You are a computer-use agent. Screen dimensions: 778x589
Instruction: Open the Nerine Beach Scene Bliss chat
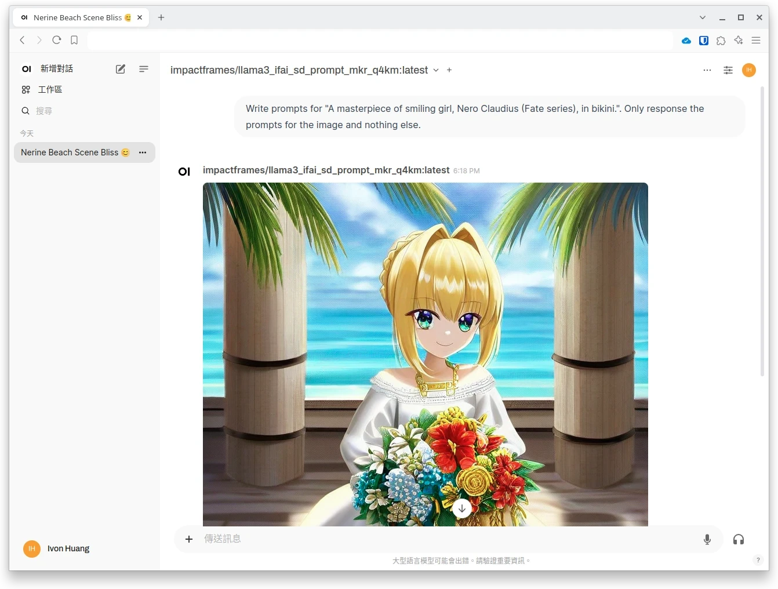pyautogui.click(x=70, y=152)
